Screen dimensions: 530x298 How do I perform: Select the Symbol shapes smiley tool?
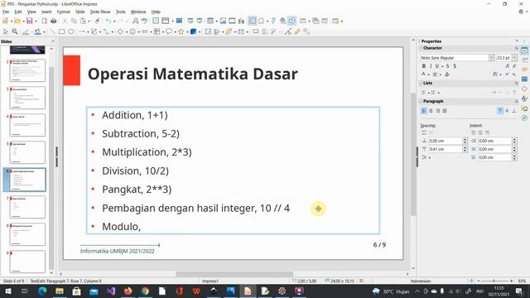132,31
